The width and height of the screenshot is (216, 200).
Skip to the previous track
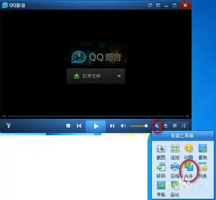pos(79,126)
